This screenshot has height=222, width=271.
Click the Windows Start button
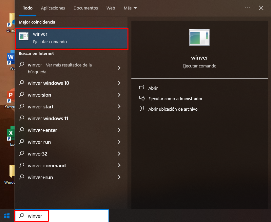(7, 216)
